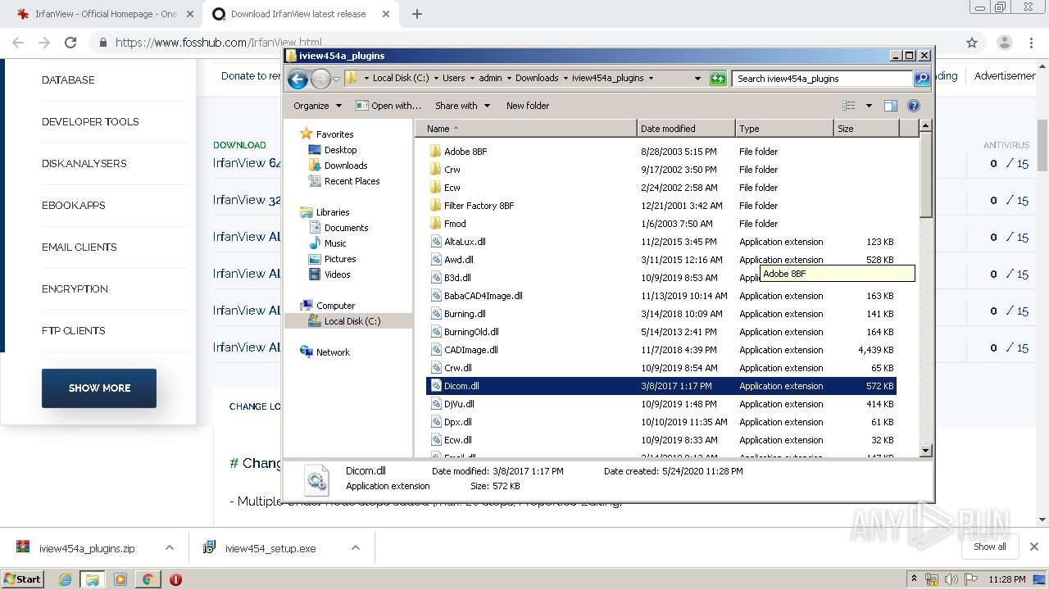Click the Explorer back navigation arrow
Image resolution: width=1049 pixels, height=590 pixels.
tap(297, 79)
